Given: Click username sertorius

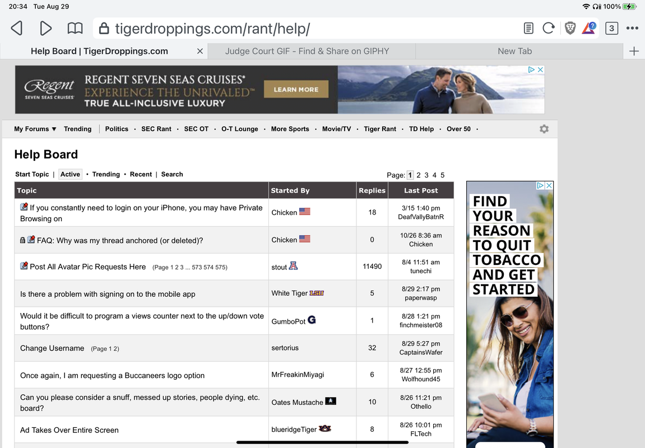Looking at the screenshot, I should (285, 348).
